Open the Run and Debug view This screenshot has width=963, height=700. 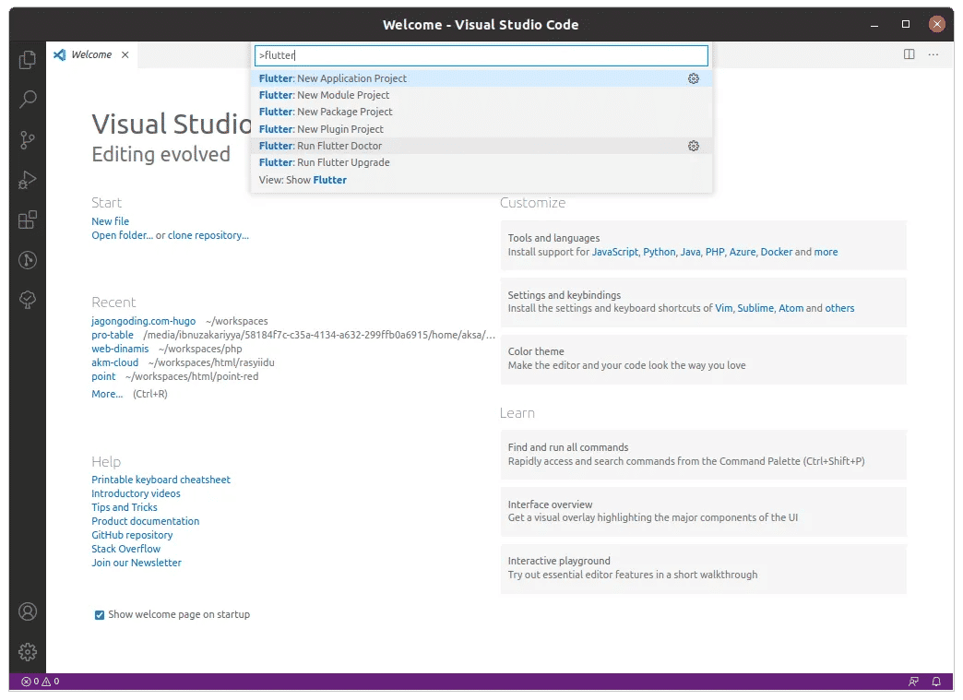tap(28, 180)
